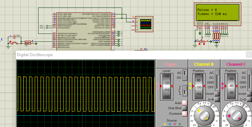Select the 10k resistor beside the push button

click(28, 43)
